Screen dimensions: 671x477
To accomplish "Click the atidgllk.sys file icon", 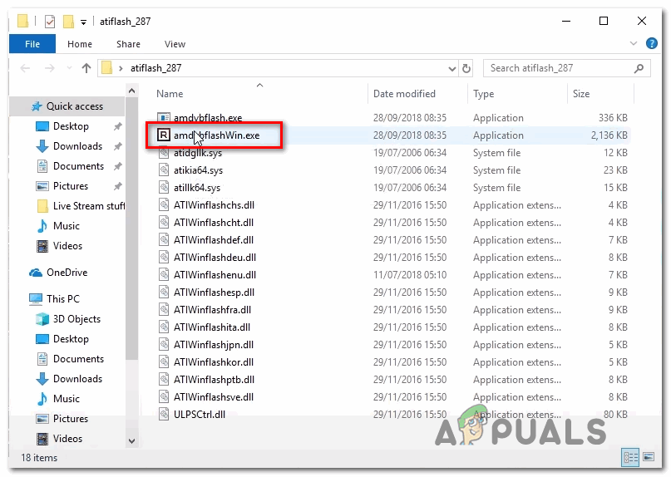I will coord(164,153).
